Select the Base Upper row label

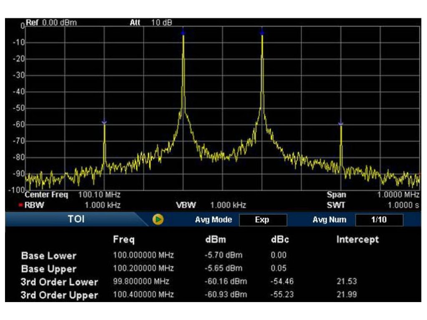[49, 269]
